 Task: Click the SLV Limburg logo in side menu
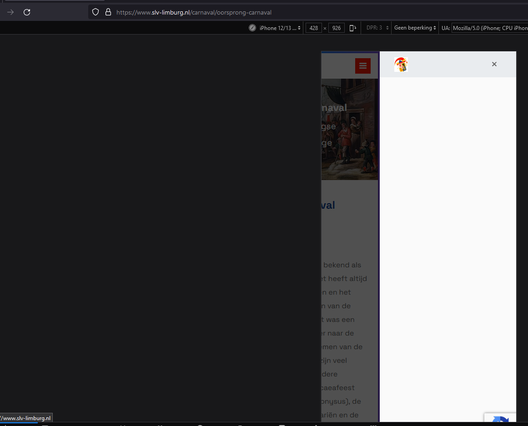pos(401,64)
